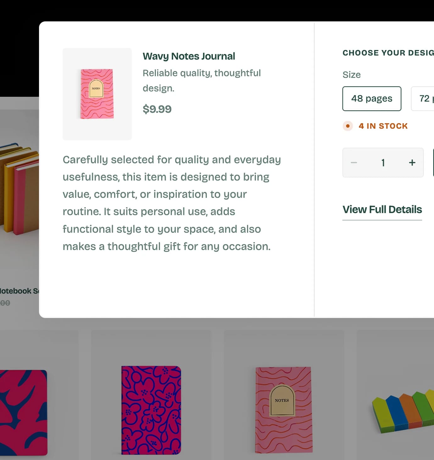Click the Wavy Notes Journal modal thumbnail
Screen dimensions: 434x460
point(97,94)
